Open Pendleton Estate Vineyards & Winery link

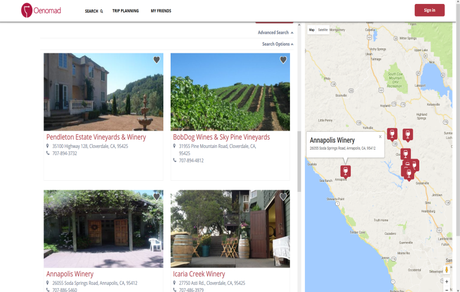click(x=96, y=137)
